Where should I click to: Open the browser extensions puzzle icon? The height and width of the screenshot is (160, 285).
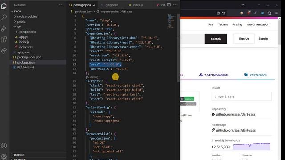pos(269,13)
